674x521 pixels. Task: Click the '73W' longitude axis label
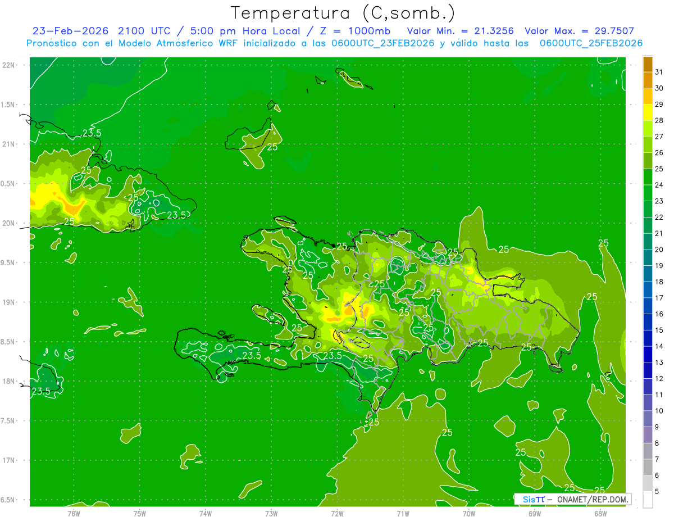[271, 513]
